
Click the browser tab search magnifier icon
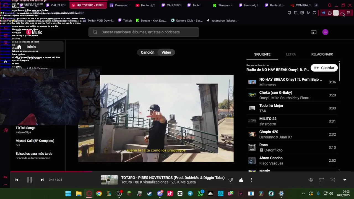[x=330, y=5]
